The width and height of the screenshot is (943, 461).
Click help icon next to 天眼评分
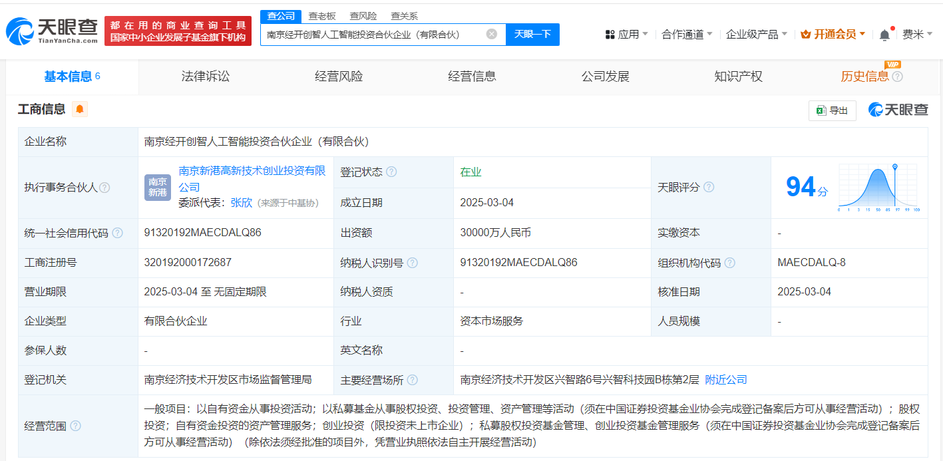click(709, 188)
